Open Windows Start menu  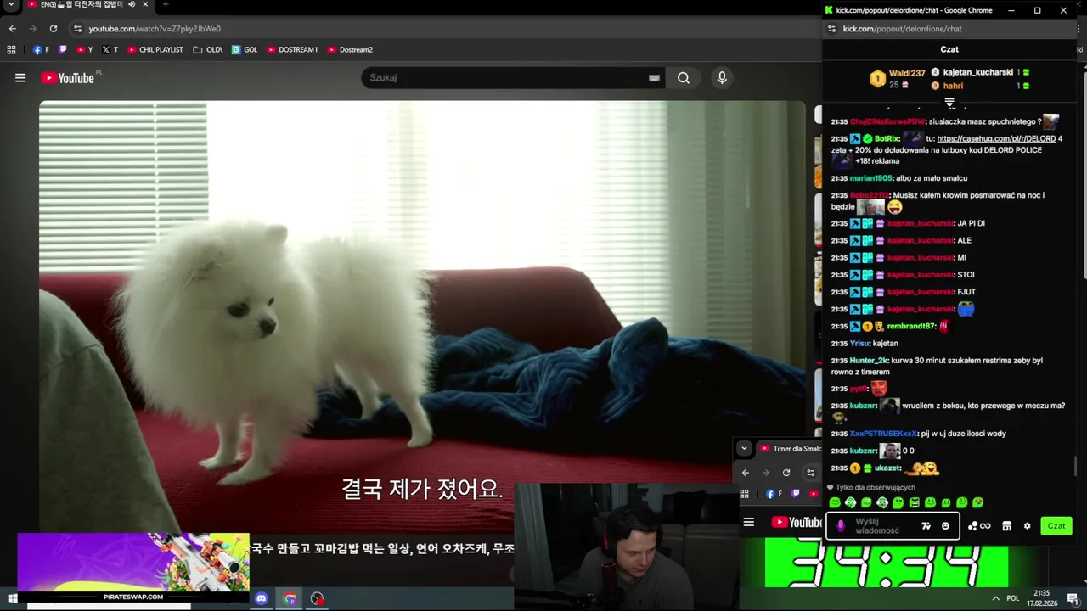point(12,598)
